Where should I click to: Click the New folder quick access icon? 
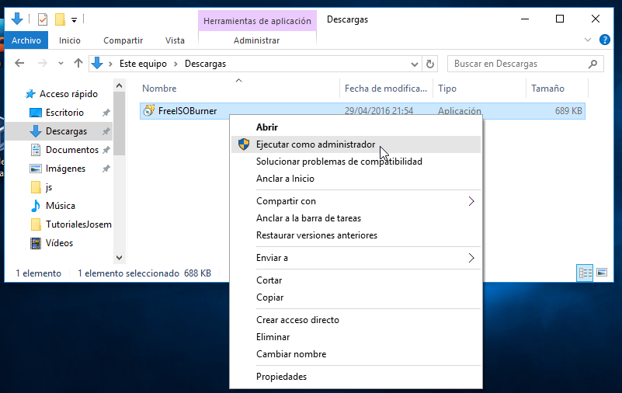[x=60, y=19]
